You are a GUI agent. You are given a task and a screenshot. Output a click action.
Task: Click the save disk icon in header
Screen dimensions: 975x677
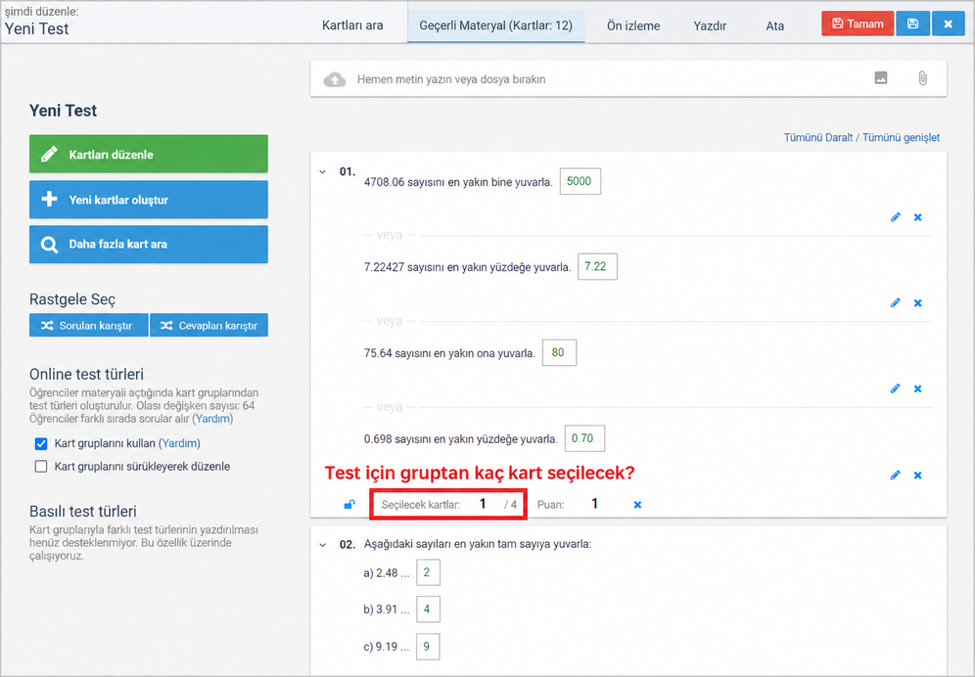pyautogui.click(x=912, y=23)
